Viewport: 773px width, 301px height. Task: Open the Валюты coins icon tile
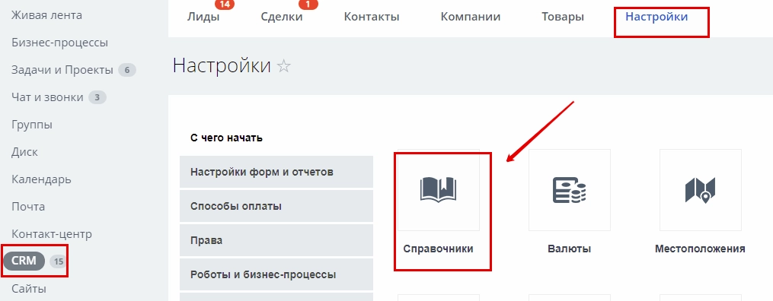570,190
